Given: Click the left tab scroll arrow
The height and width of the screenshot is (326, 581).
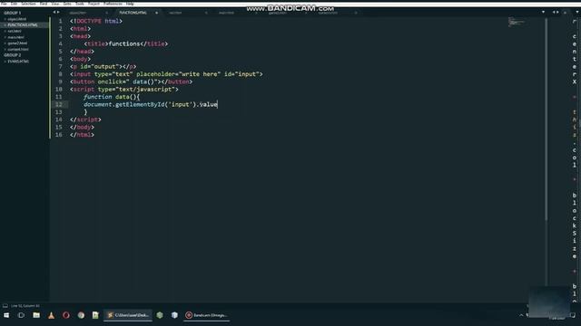Looking at the screenshot, I should pyautogui.click(x=54, y=12).
